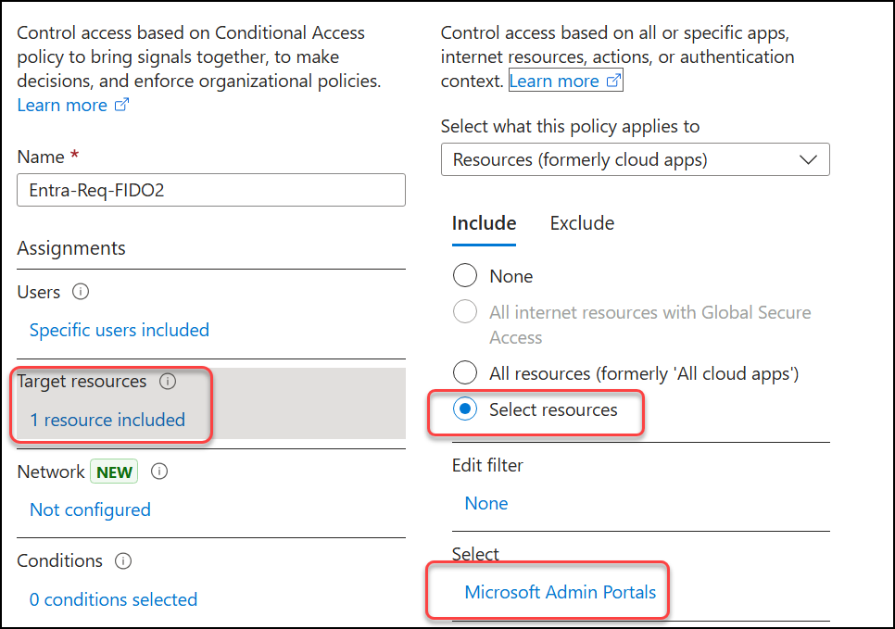Open the 1 resource included link
Screen dimensions: 895x629
[107, 420]
